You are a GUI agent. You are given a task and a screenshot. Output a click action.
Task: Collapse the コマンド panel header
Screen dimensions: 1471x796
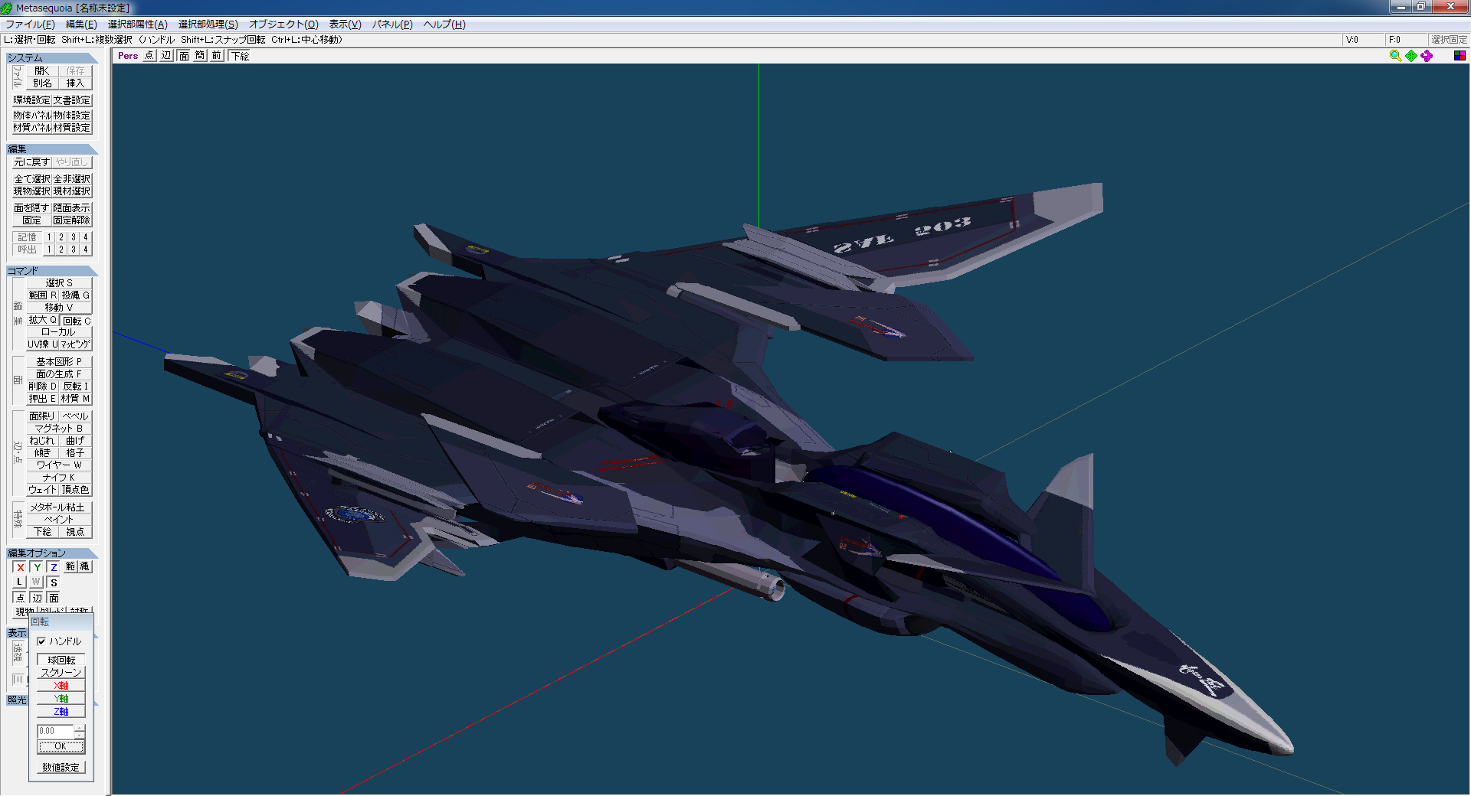(51, 271)
